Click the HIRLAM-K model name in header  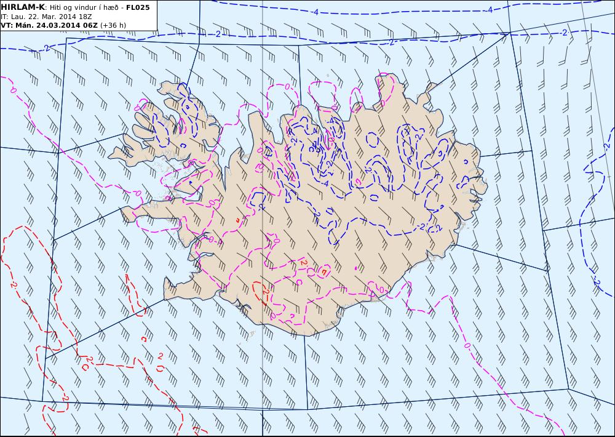click(x=23, y=7)
